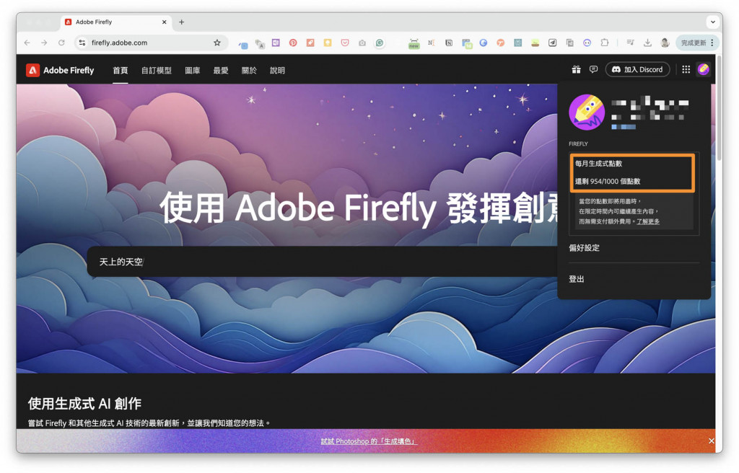Open the feedback speech bubble icon
Viewport: 739px width, 473px height.
tap(593, 70)
